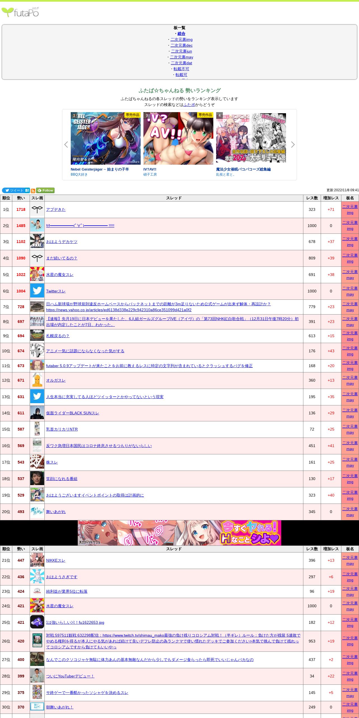Select 転載可 board
This screenshot has height=718, width=359.
[181, 75]
